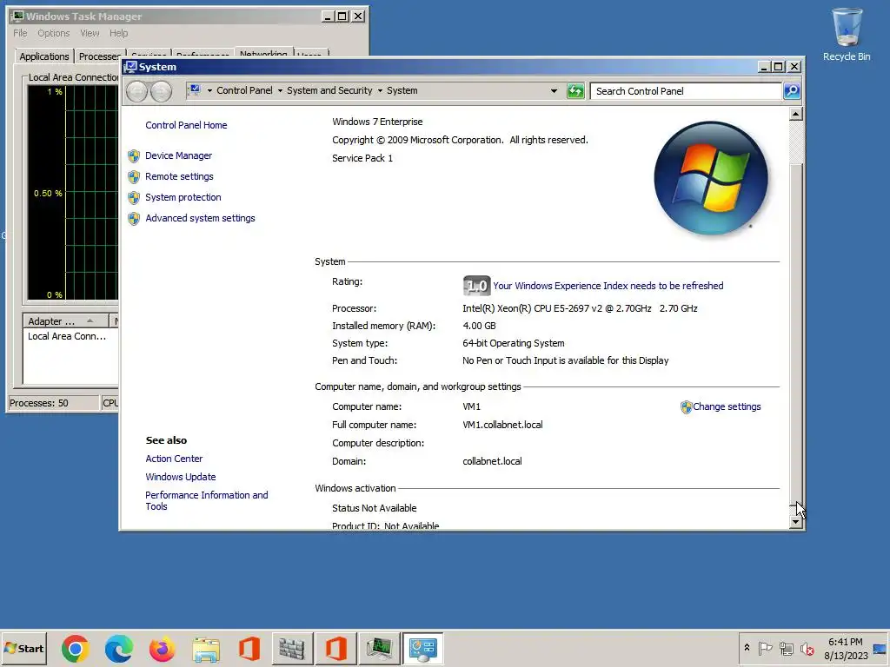Click the Adapter column header in Task Manager

[65, 321]
